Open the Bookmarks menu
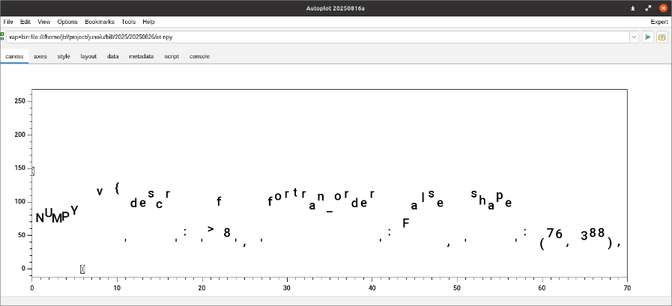The image size is (672, 306). coord(100,22)
